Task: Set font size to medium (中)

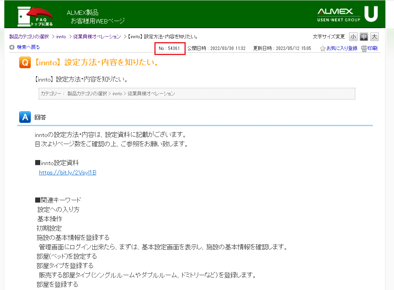Action: (364, 37)
